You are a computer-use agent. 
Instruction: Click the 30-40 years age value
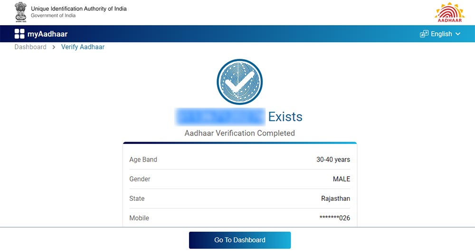(x=333, y=160)
